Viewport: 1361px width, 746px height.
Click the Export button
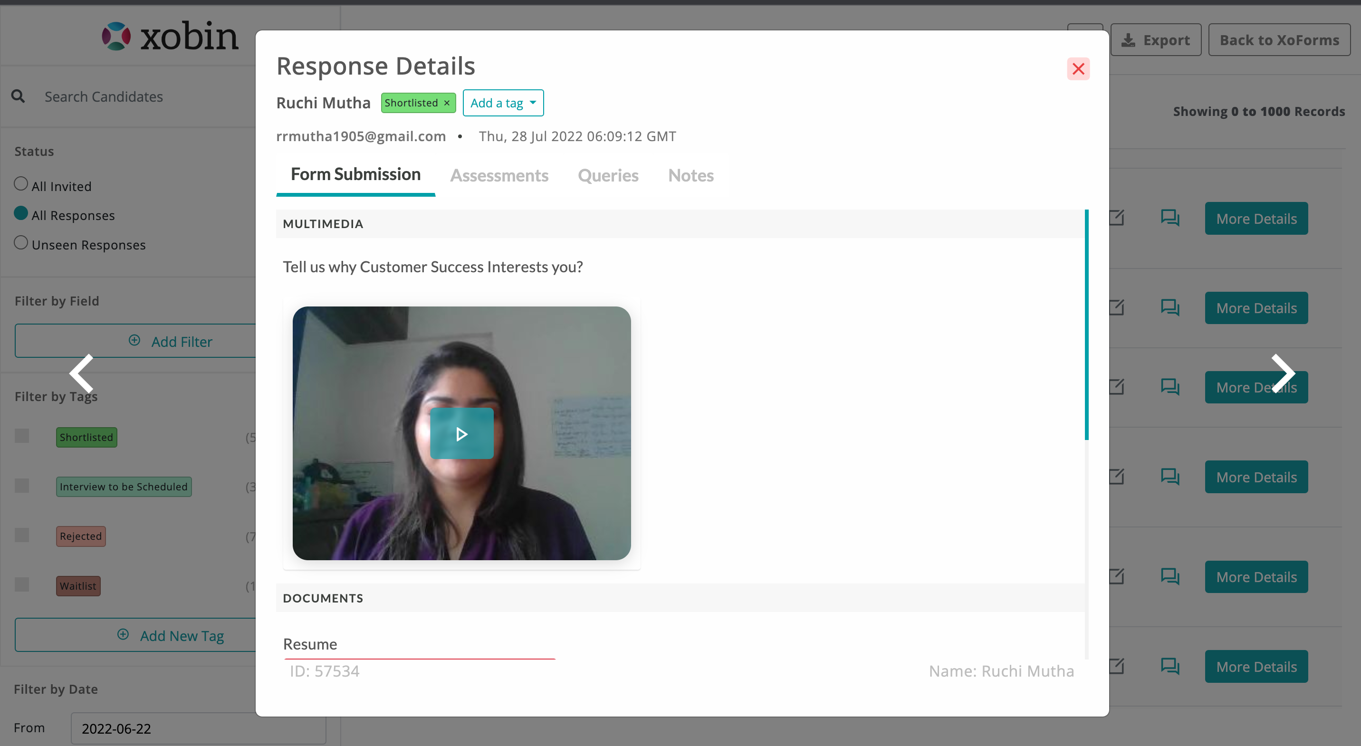click(1156, 40)
